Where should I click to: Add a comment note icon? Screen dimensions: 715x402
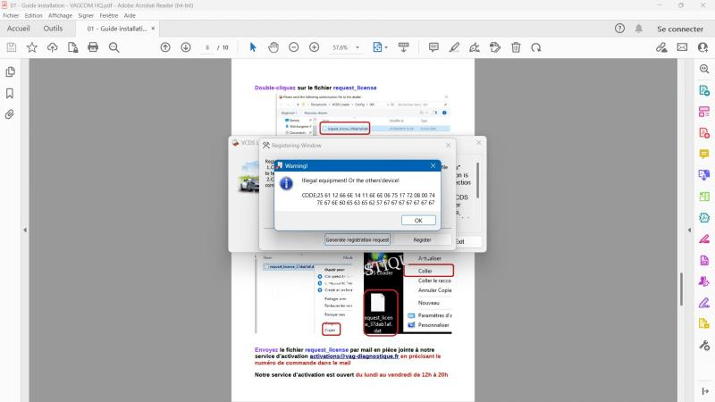(433, 47)
